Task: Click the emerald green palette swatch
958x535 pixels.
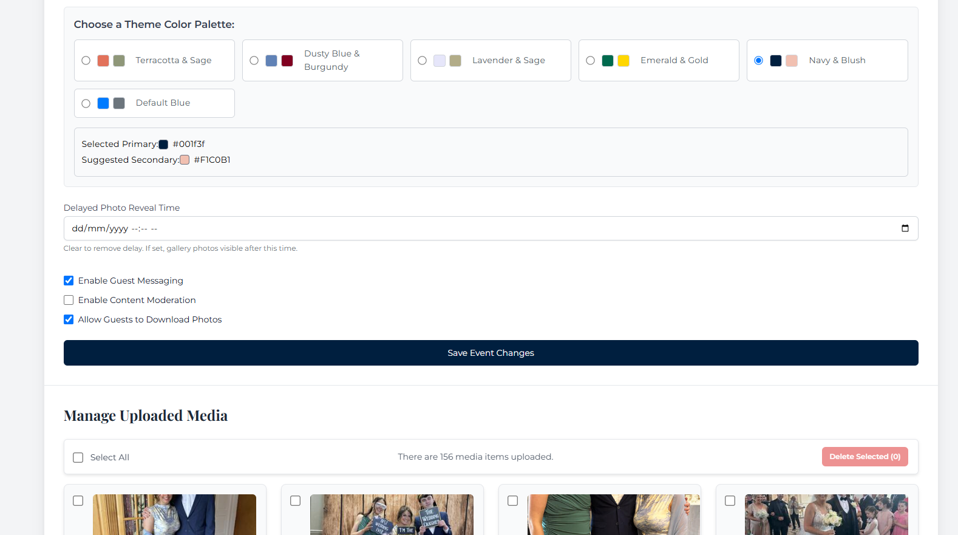Action: [608, 61]
